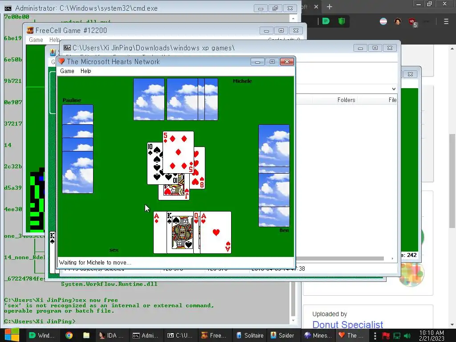
Task: Click the 5 of Diamonds on table
Action: click(178, 152)
